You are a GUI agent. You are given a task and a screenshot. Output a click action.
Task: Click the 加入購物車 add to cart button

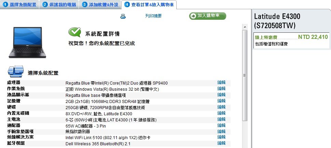pos(207,16)
